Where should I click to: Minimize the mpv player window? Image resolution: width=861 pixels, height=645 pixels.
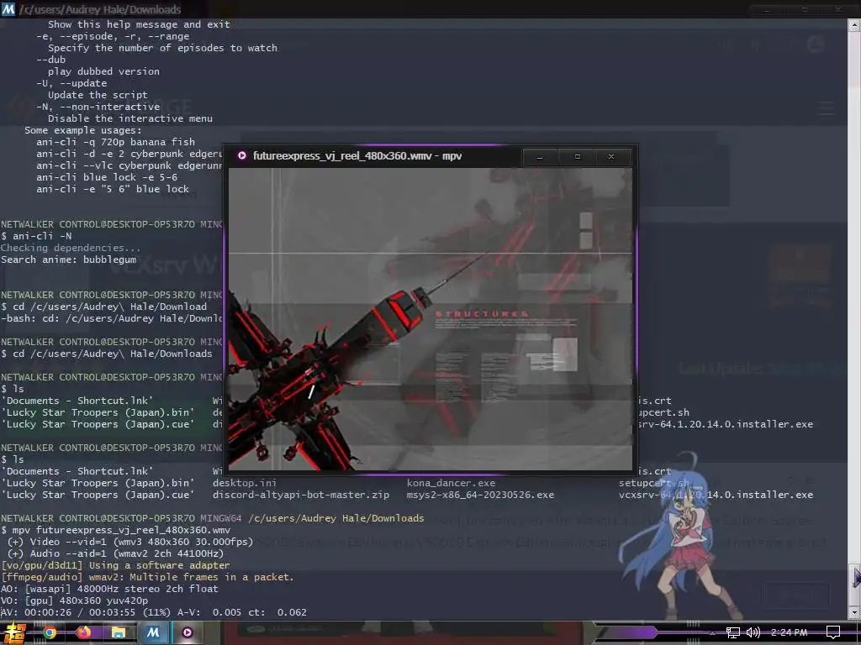[540, 157]
